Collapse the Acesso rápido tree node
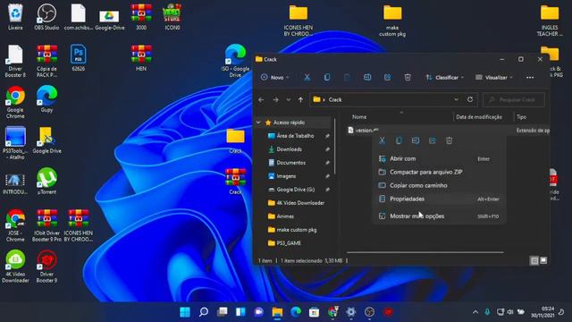572x322 pixels. (258, 123)
